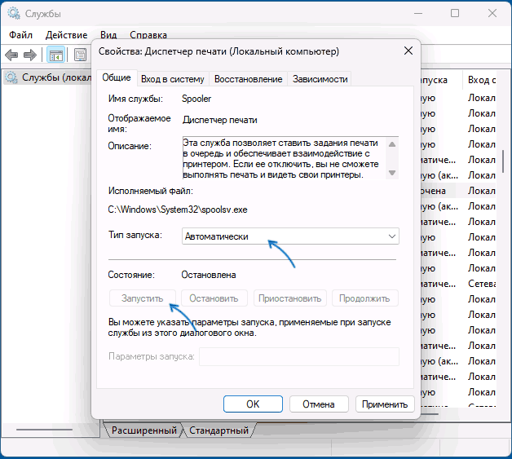
Task: Click the Применить button
Action: pos(385,404)
